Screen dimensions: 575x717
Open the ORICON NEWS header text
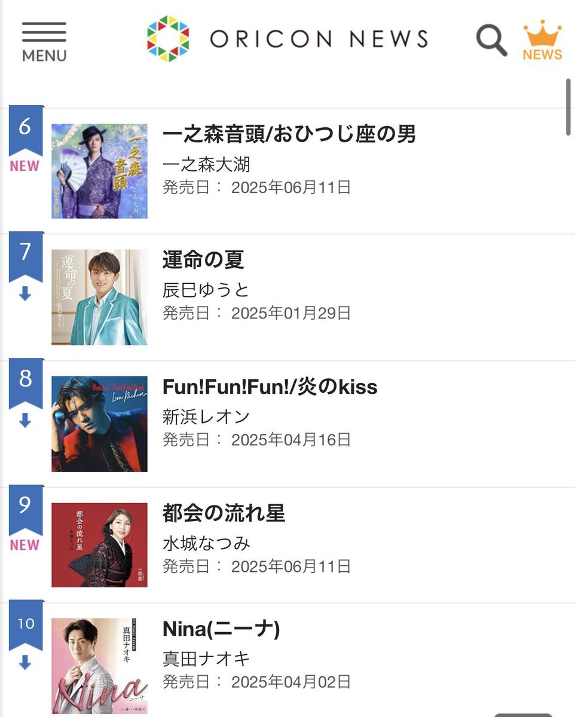(x=319, y=39)
